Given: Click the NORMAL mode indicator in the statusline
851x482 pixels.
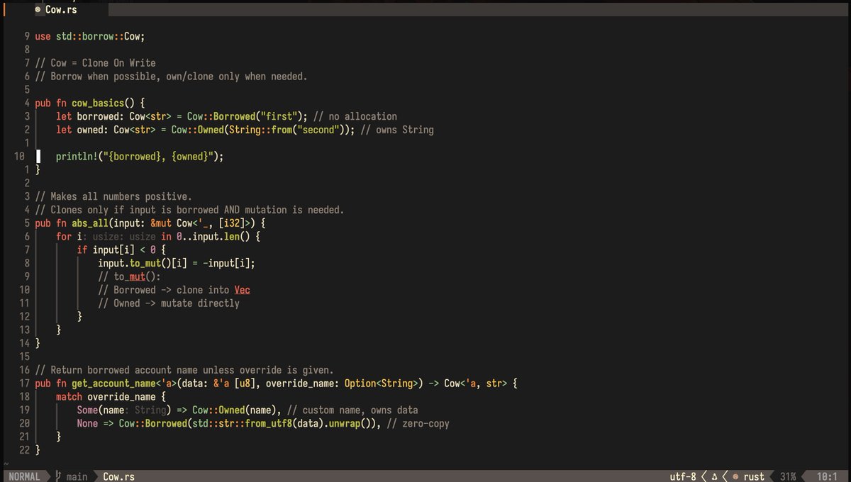Looking at the screenshot, I should pos(24,476).
